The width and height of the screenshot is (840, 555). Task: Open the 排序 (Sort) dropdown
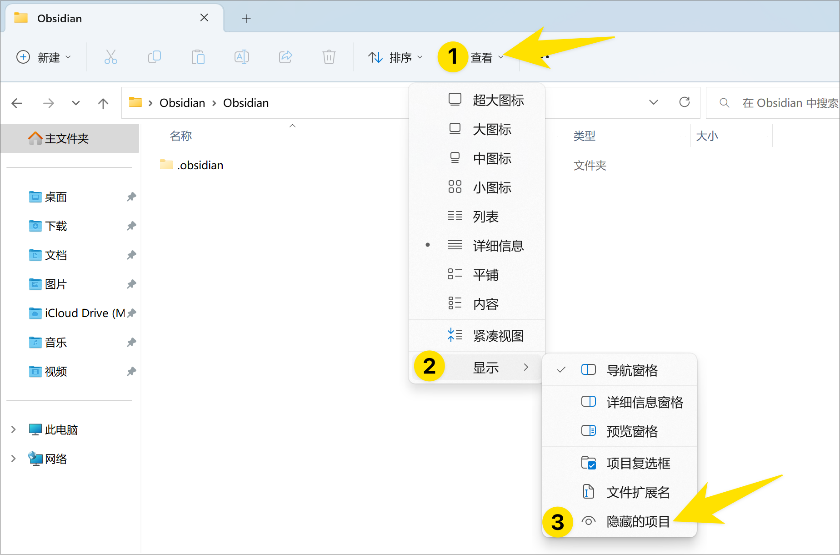tap(395, 57)
